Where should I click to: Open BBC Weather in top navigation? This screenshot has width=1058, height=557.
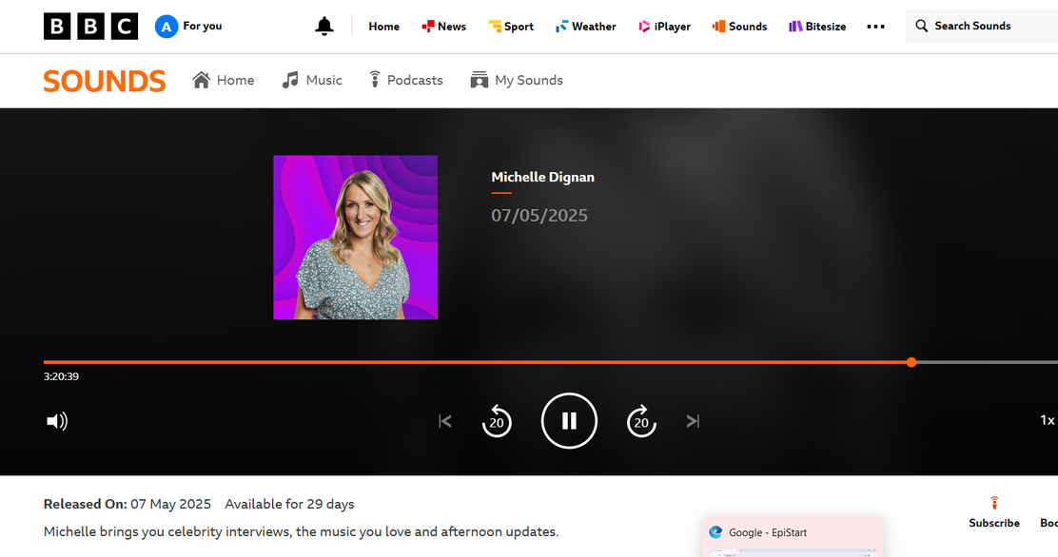coord(586,27)
